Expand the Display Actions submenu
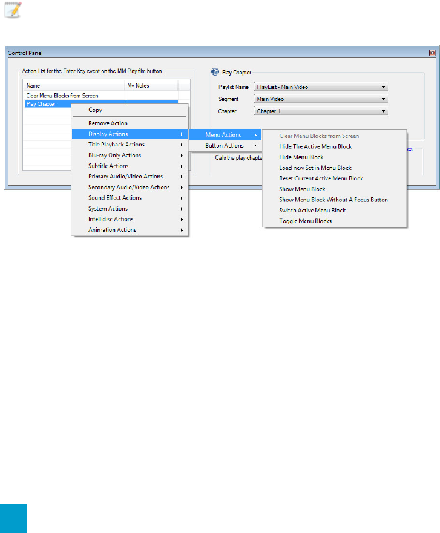The width and height of the screenshot is (440, 533). point(130,134)
